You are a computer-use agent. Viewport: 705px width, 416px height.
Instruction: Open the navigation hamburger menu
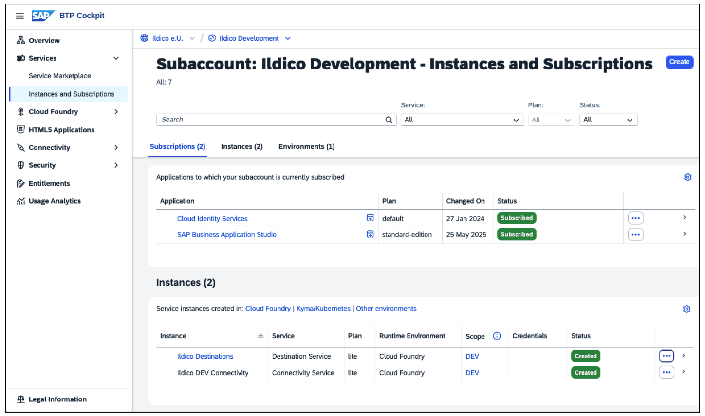[x=20, y=15]
